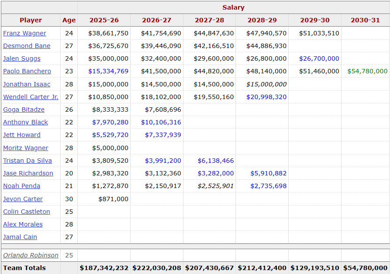Screen dimensions: 390x274
Task: Select Tristan Da Silva's $6,138,466 value
Action: 216,161
